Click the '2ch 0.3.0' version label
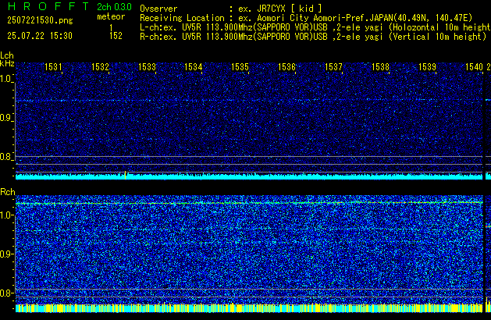 click(x=114, y=7)
